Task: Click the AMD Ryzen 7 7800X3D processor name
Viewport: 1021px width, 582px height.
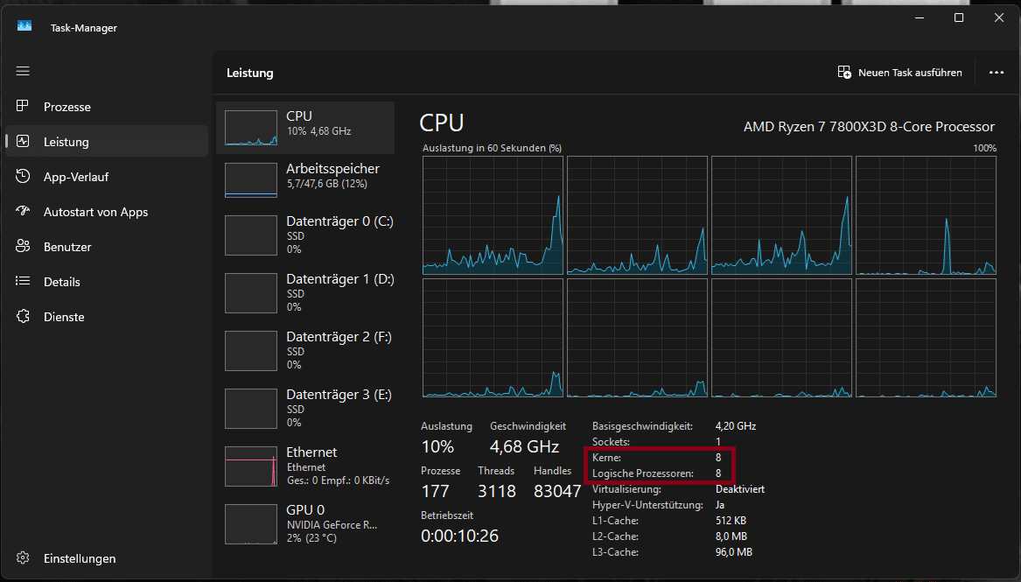Action: click(x=870, y=126)
